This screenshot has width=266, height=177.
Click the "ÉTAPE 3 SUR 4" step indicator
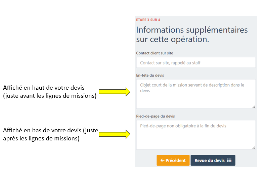(x=148, y=20)
